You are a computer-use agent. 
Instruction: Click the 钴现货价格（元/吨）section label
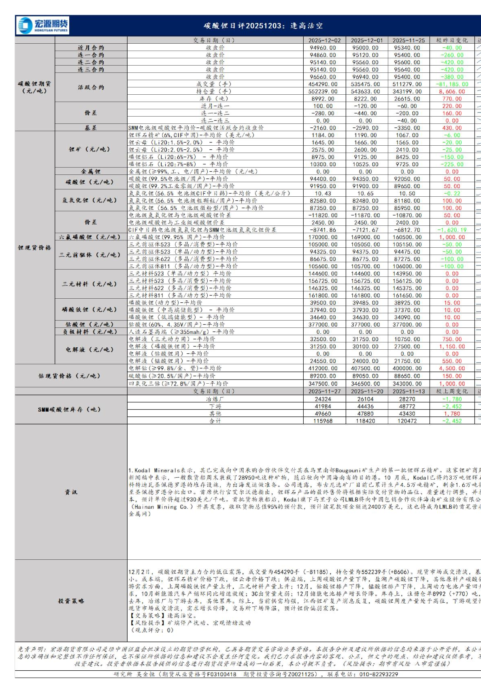[71, 376]
